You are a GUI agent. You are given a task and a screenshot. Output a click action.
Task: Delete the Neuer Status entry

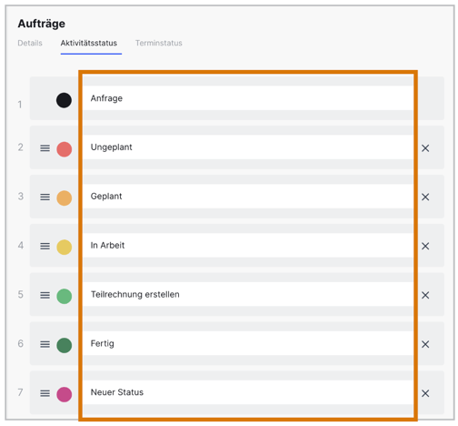coord(425,393)
